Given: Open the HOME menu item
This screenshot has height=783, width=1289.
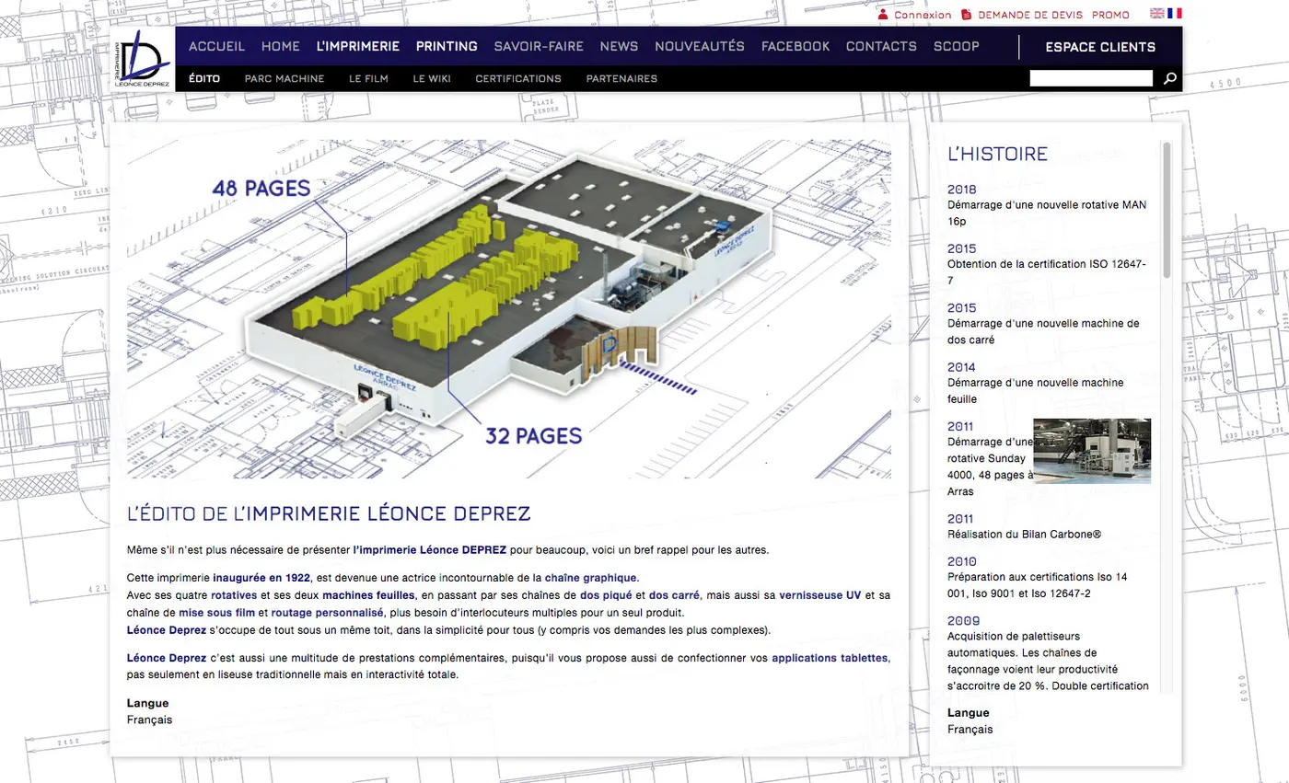Looking at the screenshot, I should [x=281, y=46].
